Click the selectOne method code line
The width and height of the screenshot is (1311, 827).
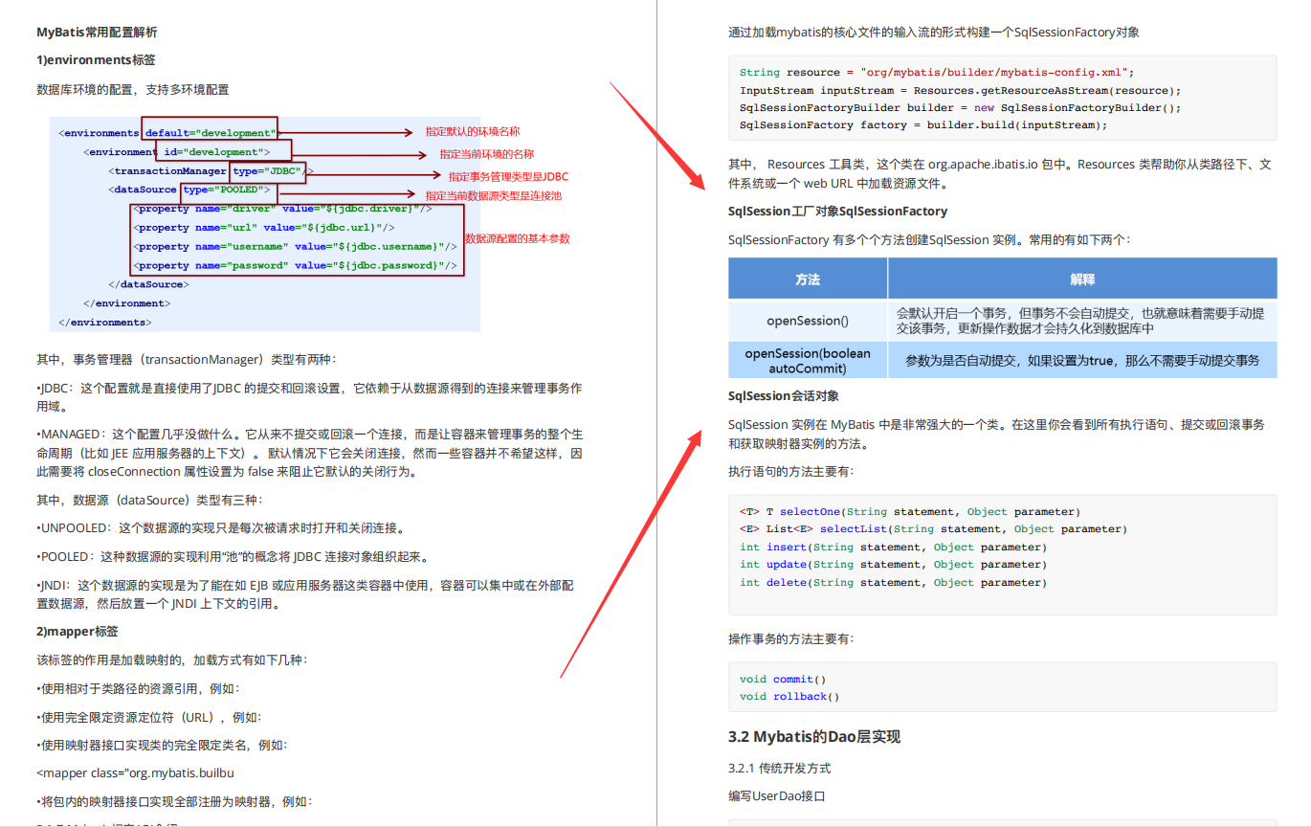click(910, 511)
